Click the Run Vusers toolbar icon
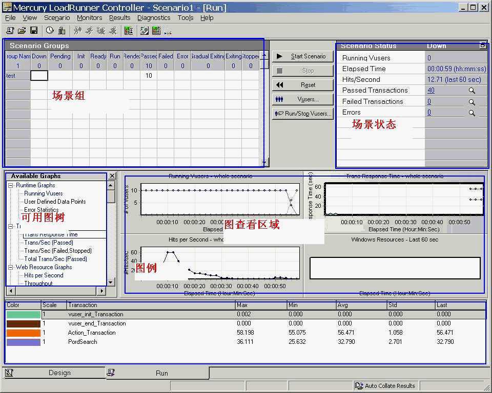Image resolution: width=492 pixels, height=393 pixels. 89,30
